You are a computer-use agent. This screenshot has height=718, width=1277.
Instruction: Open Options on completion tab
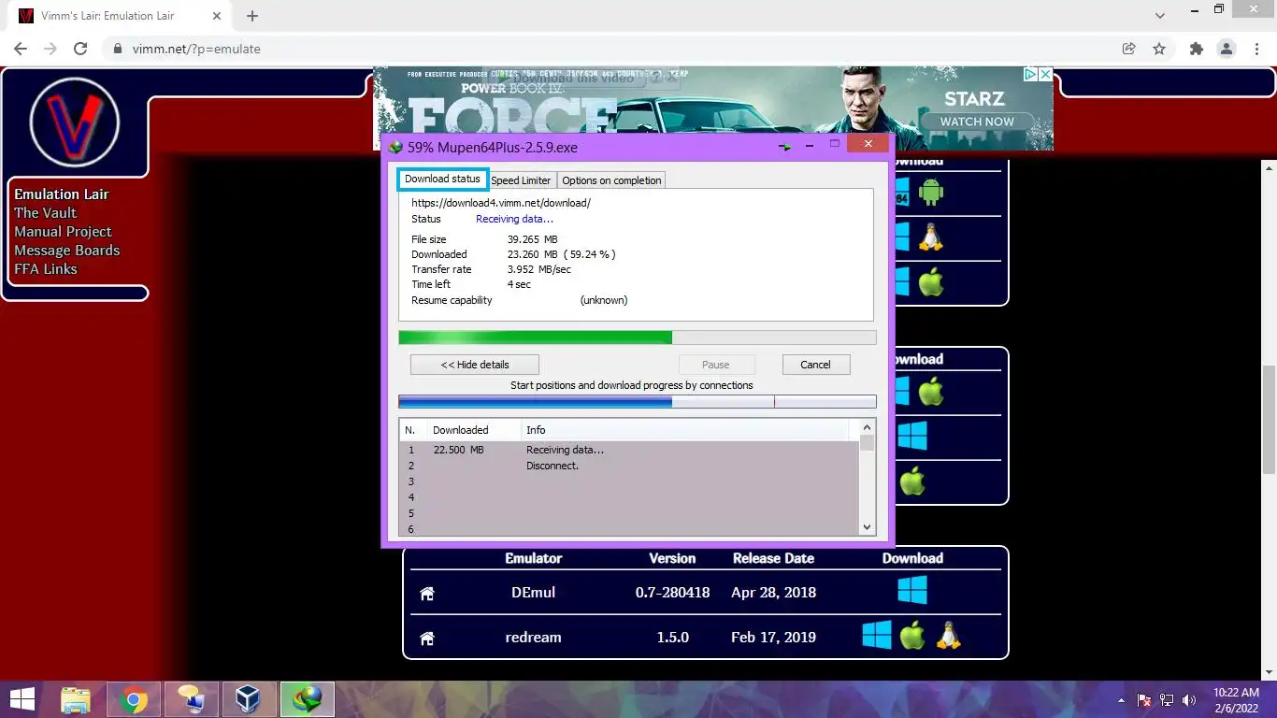pos(611,179)
